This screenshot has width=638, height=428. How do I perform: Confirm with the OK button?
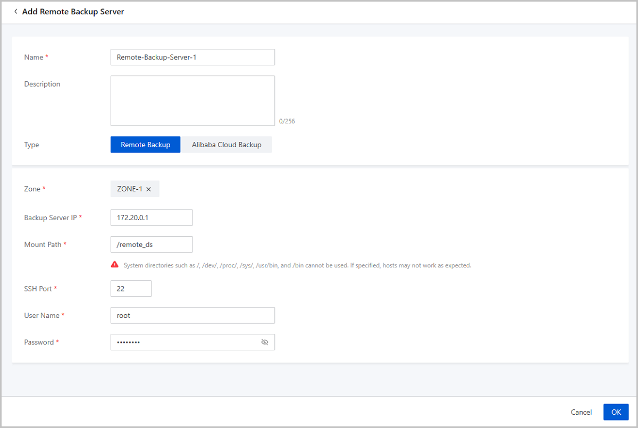point(616,412)
